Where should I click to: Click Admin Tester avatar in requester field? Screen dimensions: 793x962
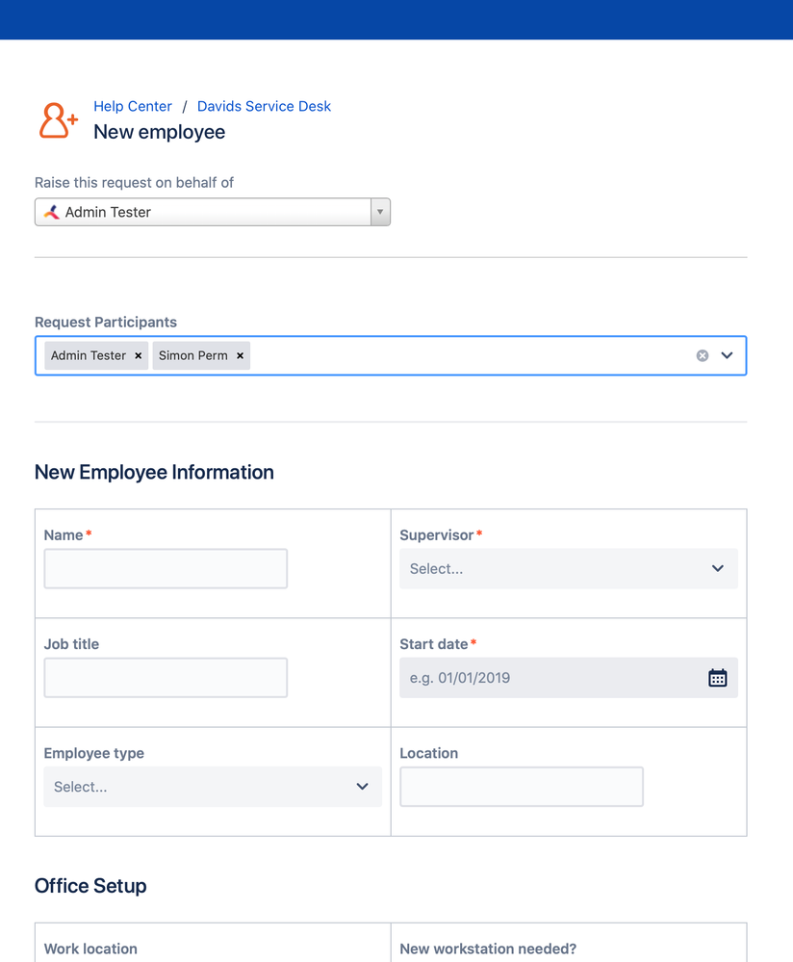[x=52, y=212]
